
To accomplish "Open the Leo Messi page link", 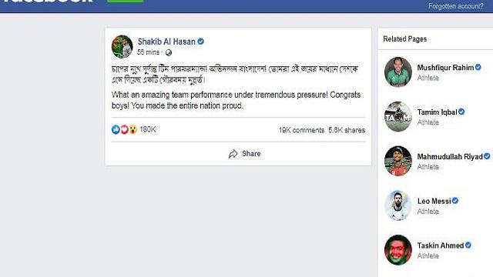I will pyautogui.click(x=434, y=201).
